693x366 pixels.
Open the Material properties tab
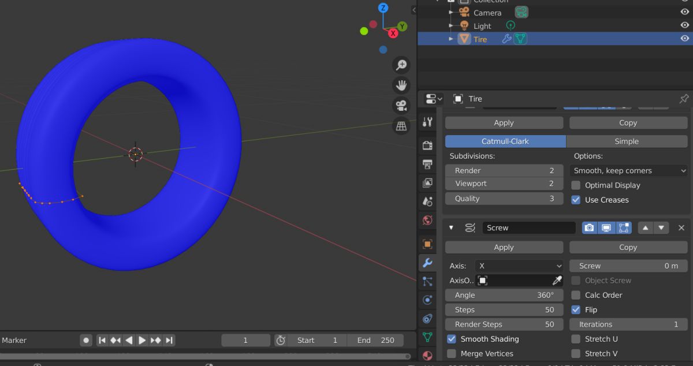(x=427, y=355)
